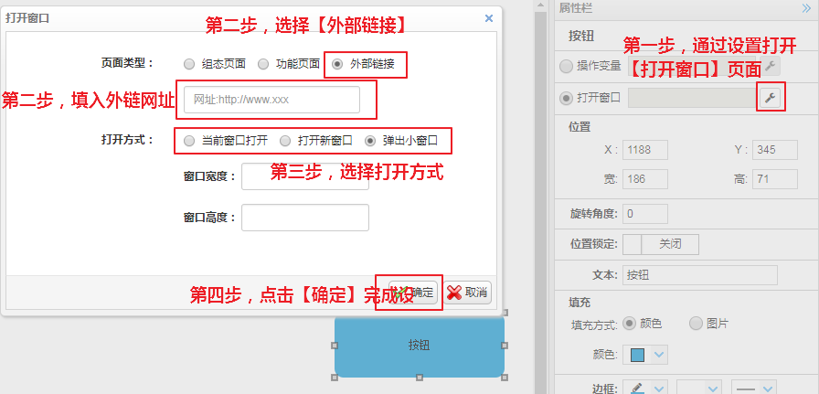Set fill mode to 颜色 radio
This screenshot has height=394, width=819.
[630, 324]
